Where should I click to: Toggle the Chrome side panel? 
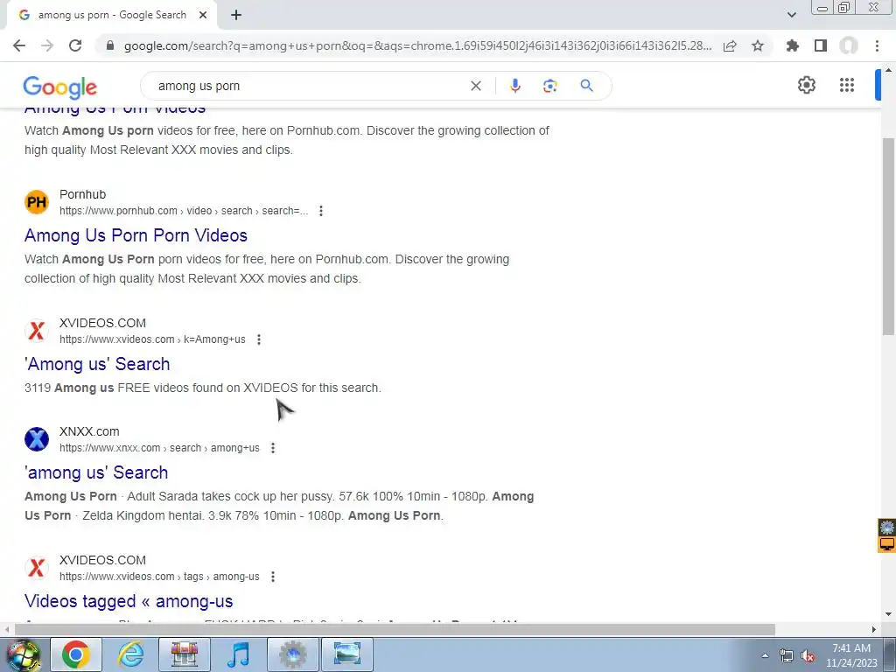coord(821,45)
